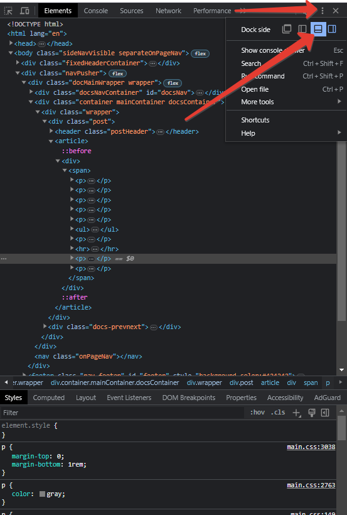Select the ::before pseudo-element row
347x515 pixels.
tap(77, 151)
